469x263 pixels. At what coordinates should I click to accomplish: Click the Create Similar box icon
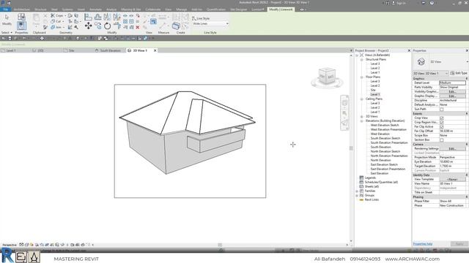[176, 26]
